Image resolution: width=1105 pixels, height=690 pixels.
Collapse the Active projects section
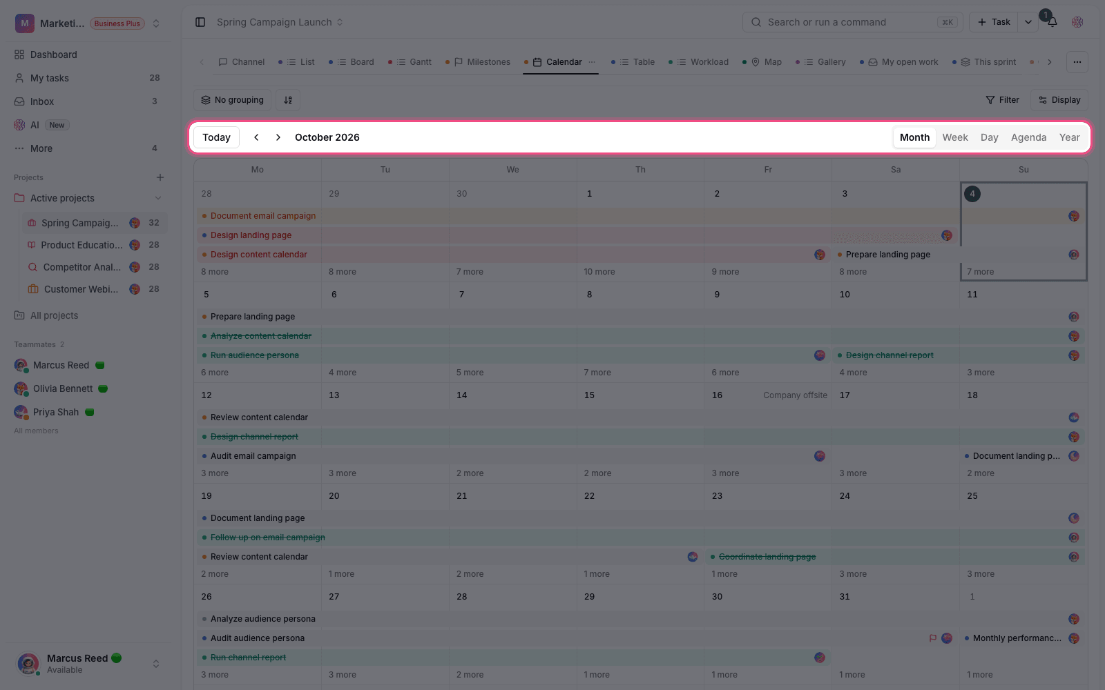pyautogui.click(x=158, y=198)
